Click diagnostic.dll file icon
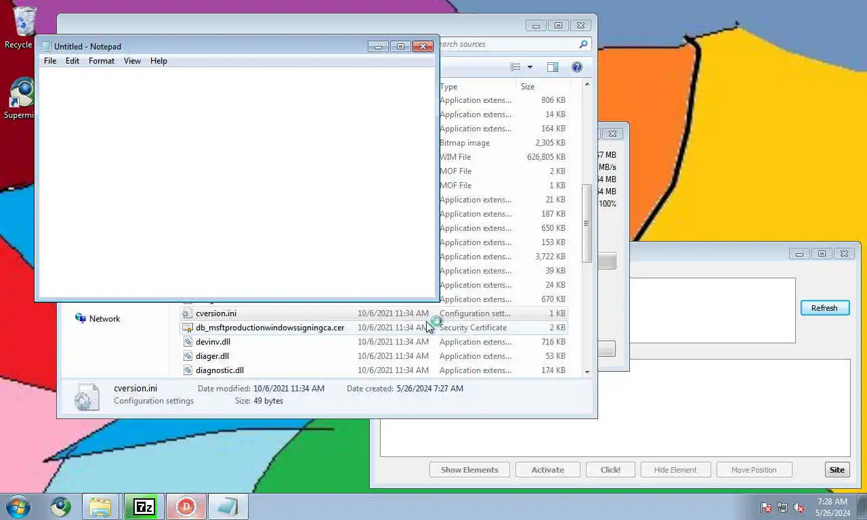 188,370
